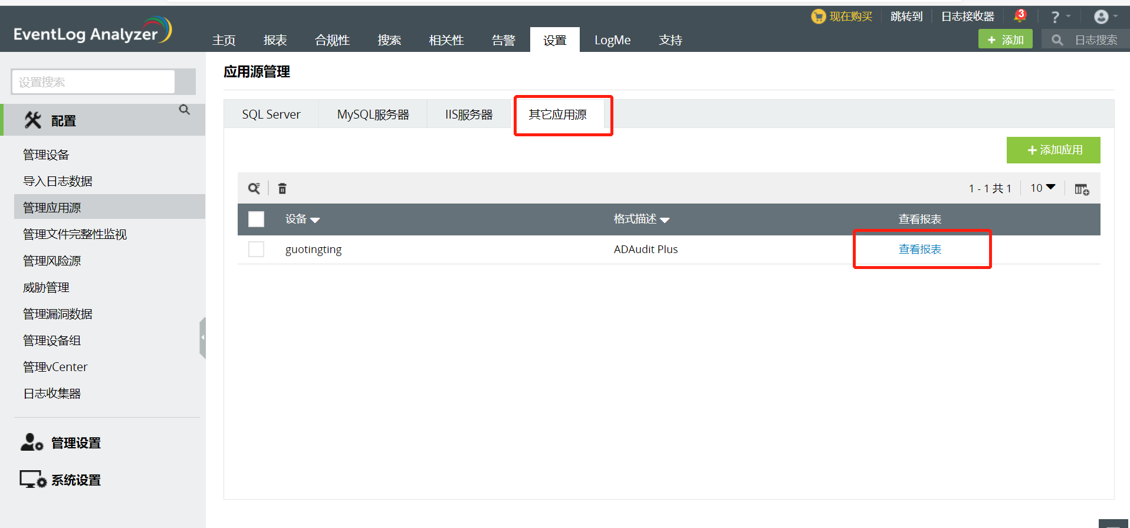
Task: Open the 报表 top menu
Action: (275, 40)
